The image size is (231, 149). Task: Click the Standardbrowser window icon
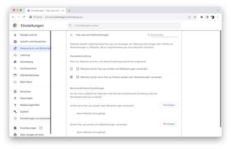pyautogui.click(x=15, y=75)
